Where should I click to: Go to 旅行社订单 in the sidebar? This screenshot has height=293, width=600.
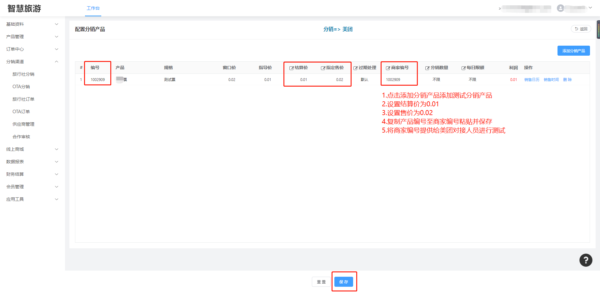(23, 99)
